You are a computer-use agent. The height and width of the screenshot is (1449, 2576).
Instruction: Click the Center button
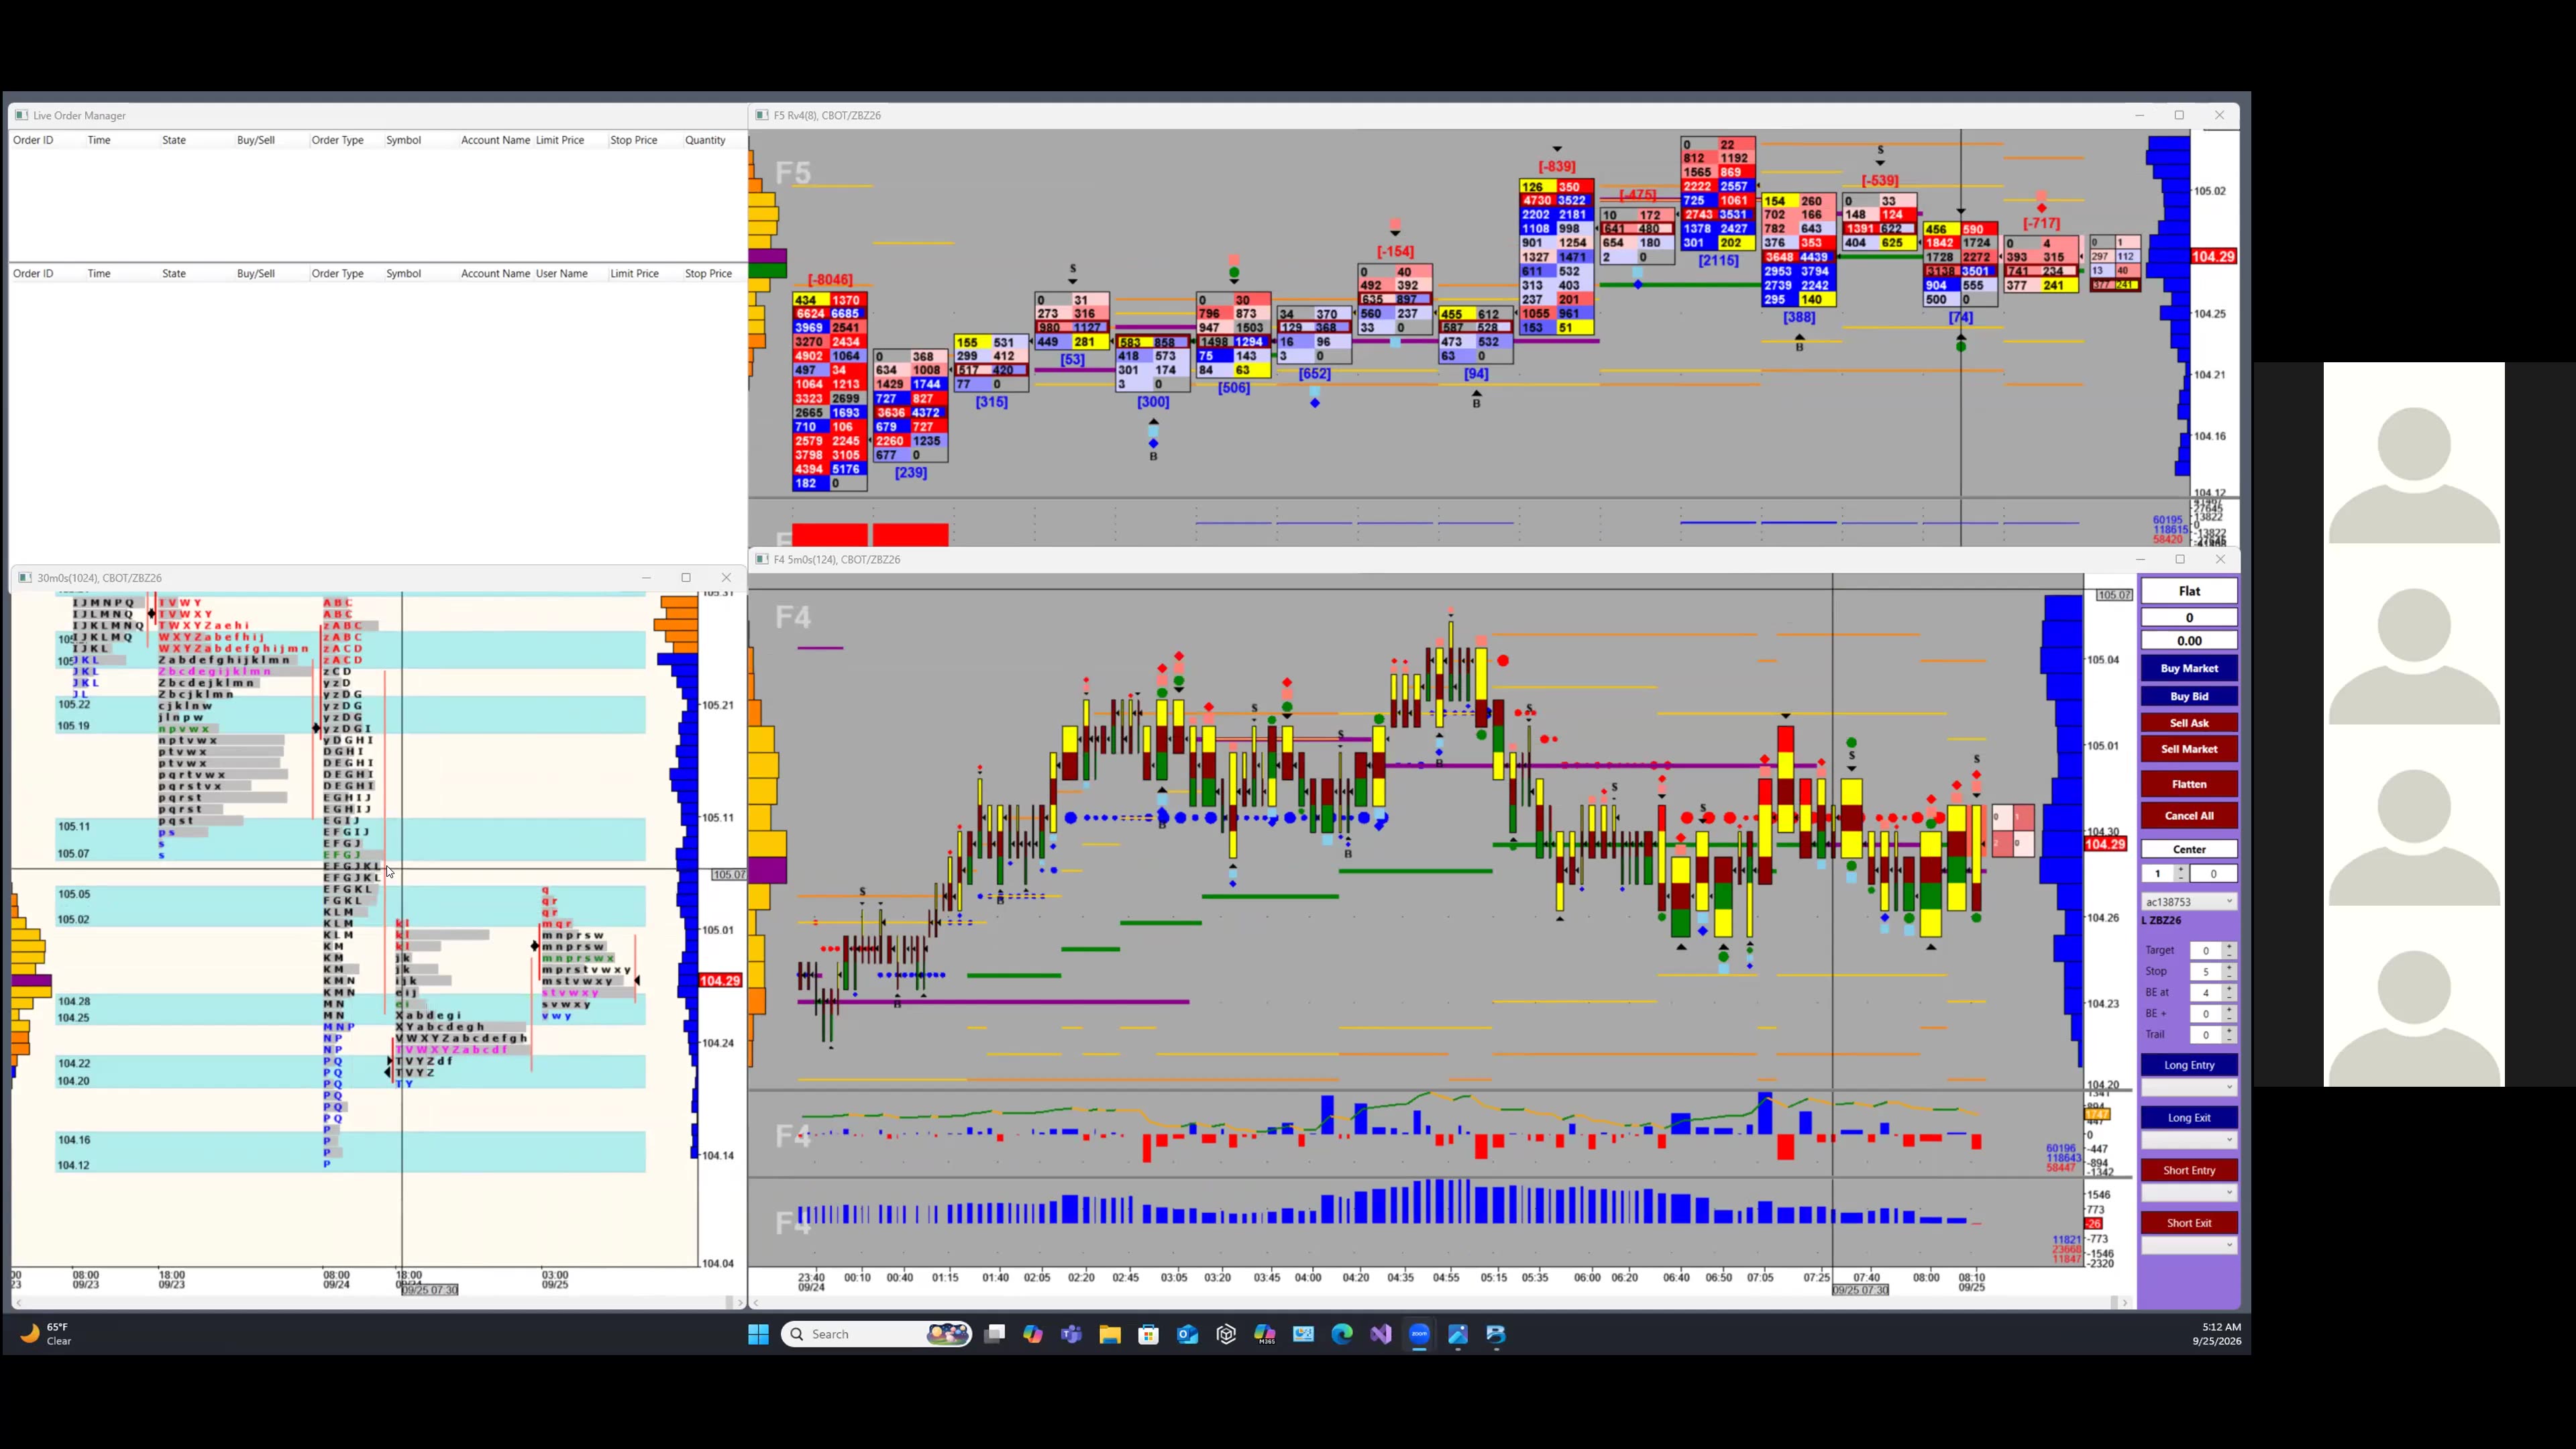point(2189,850)
